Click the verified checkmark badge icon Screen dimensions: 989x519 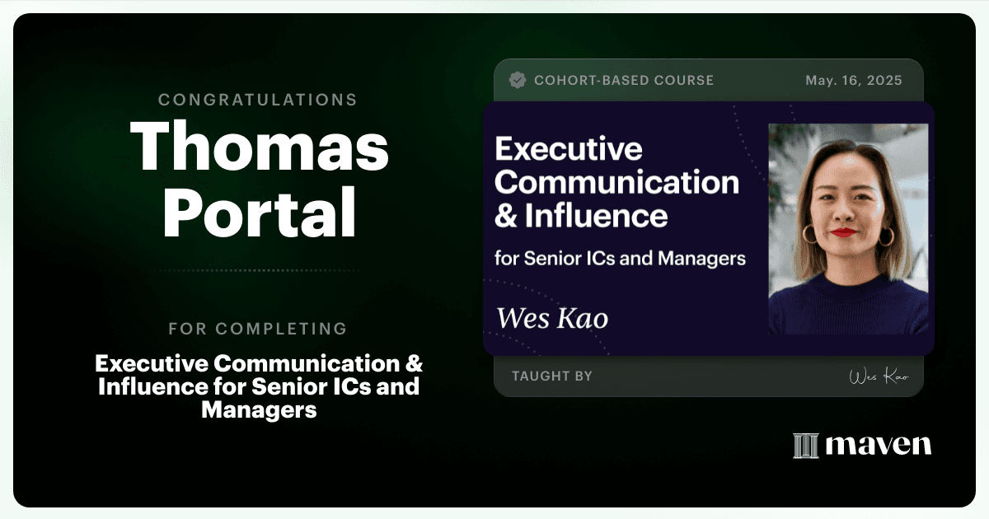pyautogui.click(x=518, y=80)
